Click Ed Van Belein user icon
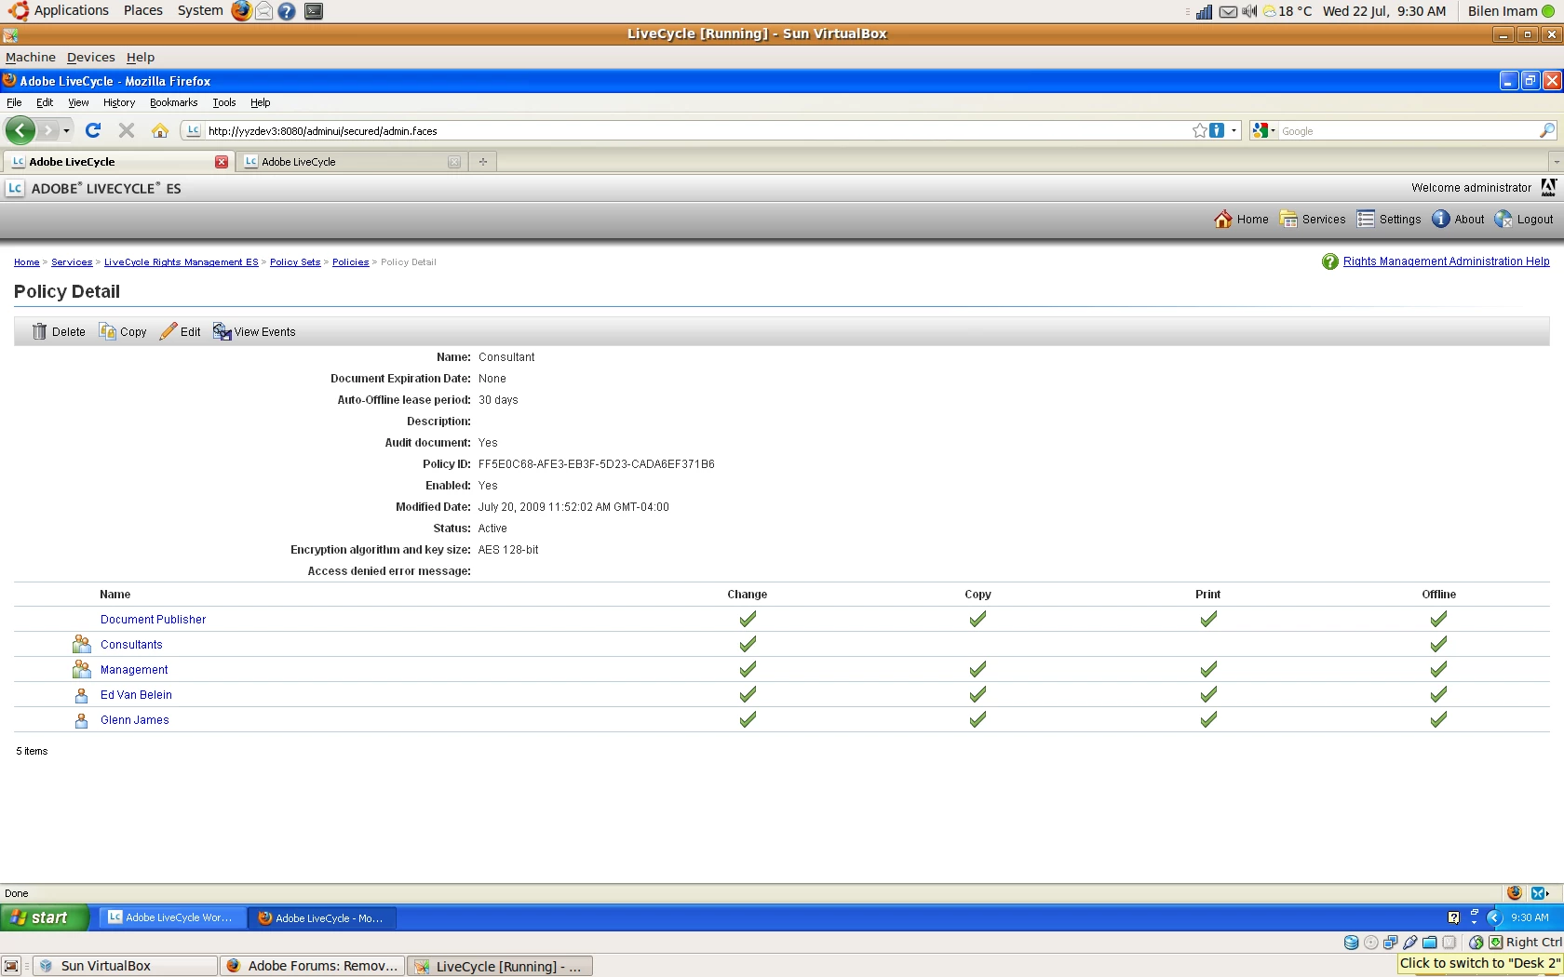 (x=81, y=695)
